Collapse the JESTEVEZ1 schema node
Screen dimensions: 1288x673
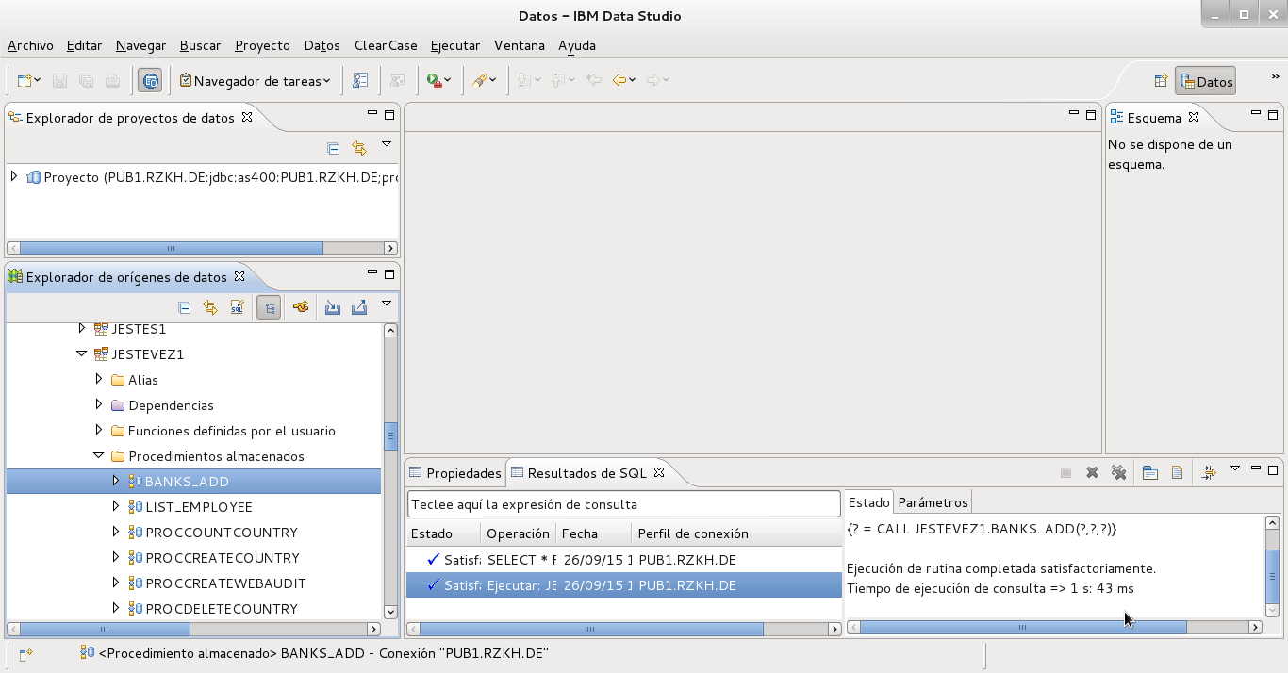[x=82, y=354]
